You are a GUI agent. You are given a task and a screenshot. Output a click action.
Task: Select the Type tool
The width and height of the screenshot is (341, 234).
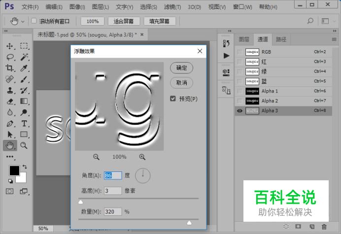point(24,124)
